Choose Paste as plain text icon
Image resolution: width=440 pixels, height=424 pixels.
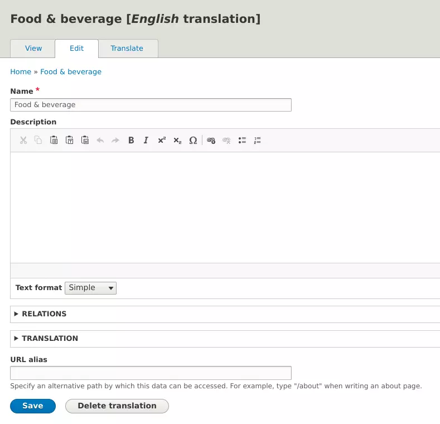tap(69, 141)
